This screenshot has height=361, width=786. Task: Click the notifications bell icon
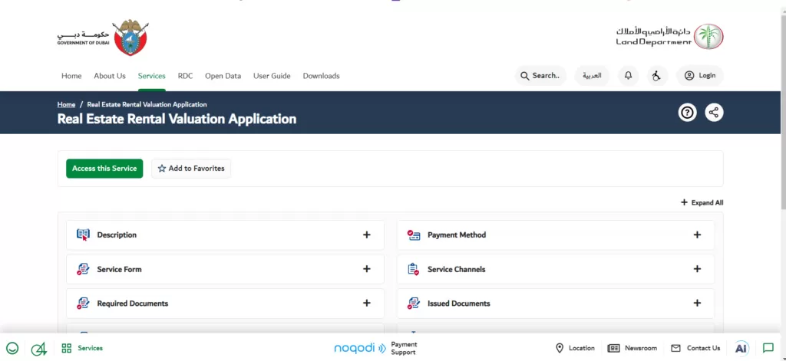(x=629, y=76)
